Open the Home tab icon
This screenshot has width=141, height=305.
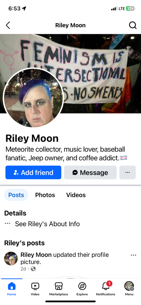[x=12, y=286]
